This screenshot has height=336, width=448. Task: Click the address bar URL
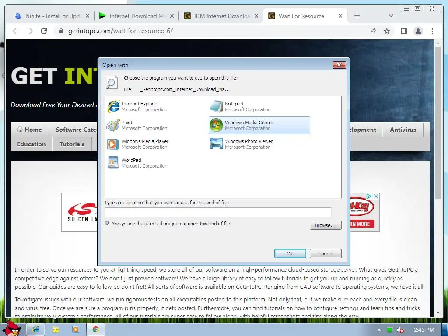pyautogui.click(x=120, y=31)
